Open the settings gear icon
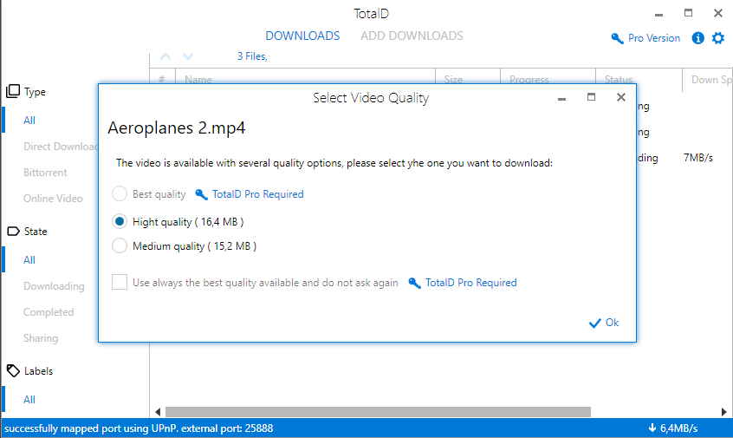Viewport: 733px width, 438px height. click(x=718, y=38)
